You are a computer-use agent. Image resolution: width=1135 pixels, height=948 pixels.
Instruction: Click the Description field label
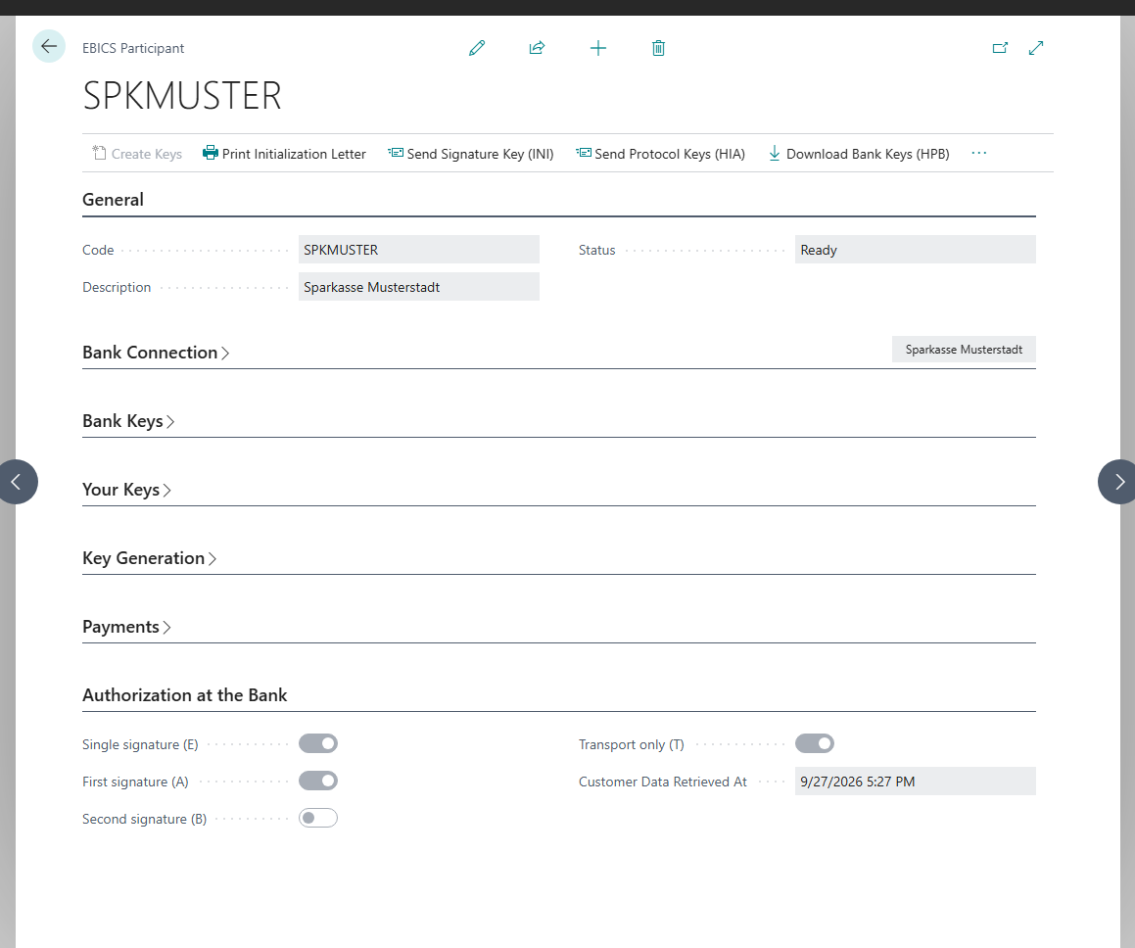click(117, 287)
